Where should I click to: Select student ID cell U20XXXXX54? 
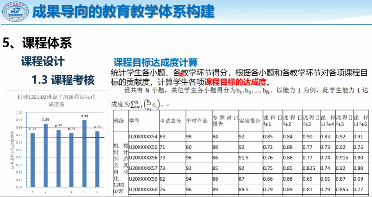[143, 137]
